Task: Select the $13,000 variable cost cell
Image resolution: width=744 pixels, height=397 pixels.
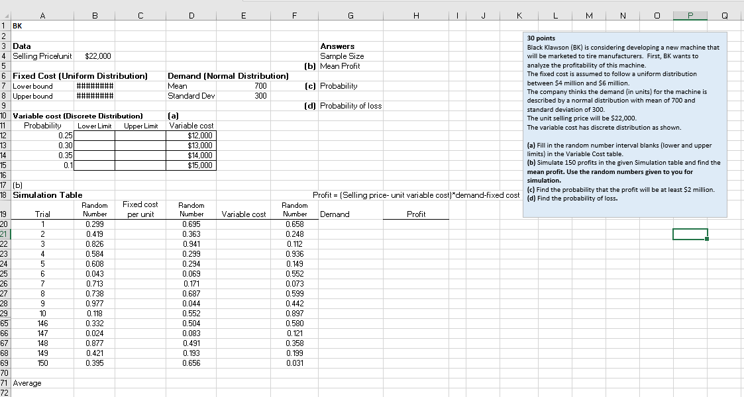Action: (x=191, y=146)
